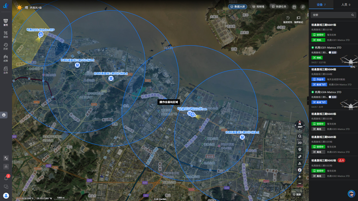
Task: Select the 延迟优先 clock icon
Action: coord(288,20)
